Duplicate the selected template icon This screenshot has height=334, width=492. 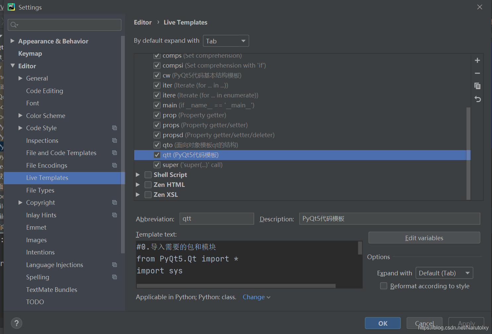(477, 86)
